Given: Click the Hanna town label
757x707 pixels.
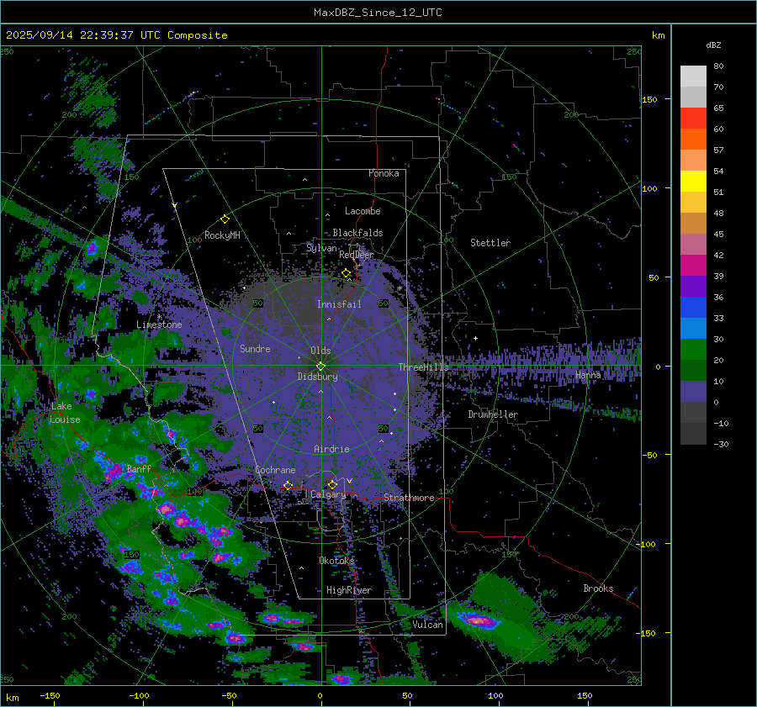Looking at the screenshot, I should tap(588, 374).
